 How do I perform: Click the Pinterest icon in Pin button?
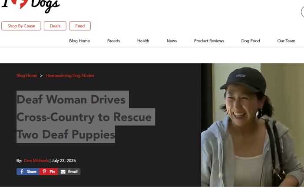pos(44,172)
